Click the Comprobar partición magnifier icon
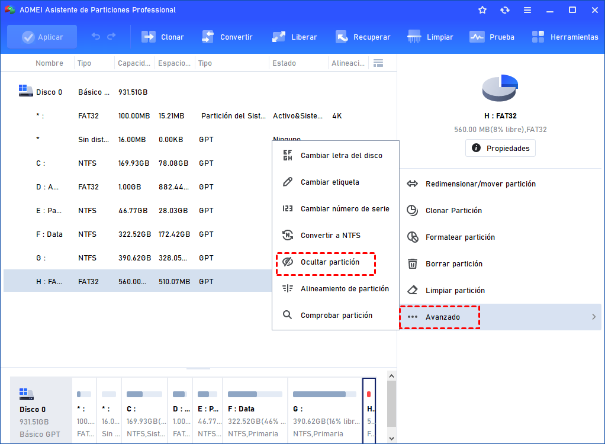This screenshot has height=444, width=605. (x=287, y=315)
